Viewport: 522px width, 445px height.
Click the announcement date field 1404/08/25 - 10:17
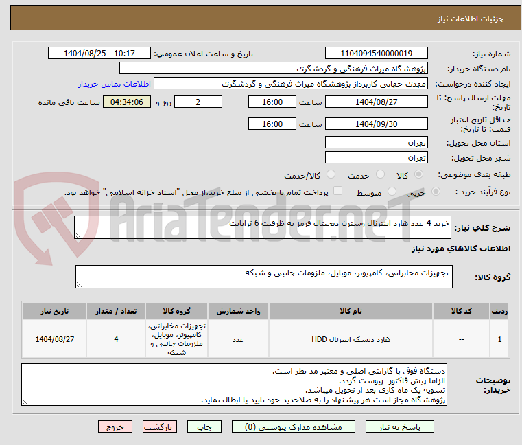pos(99,53)
